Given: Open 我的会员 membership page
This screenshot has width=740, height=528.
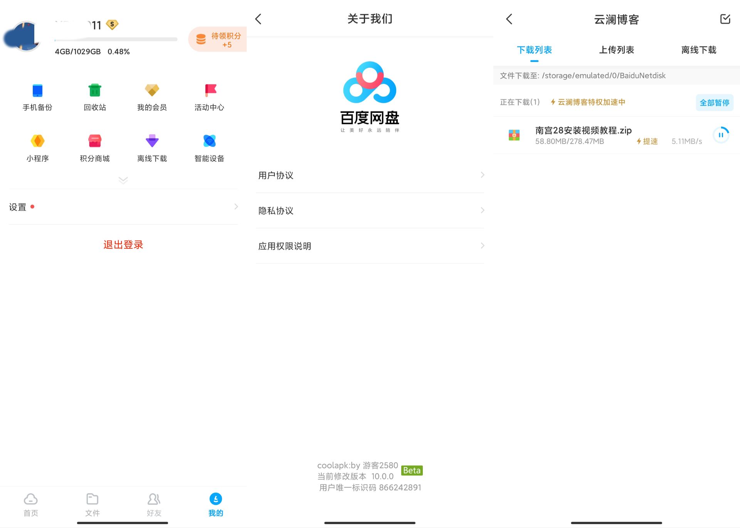Looking at the screenshot, I should (x=152, y=96).
